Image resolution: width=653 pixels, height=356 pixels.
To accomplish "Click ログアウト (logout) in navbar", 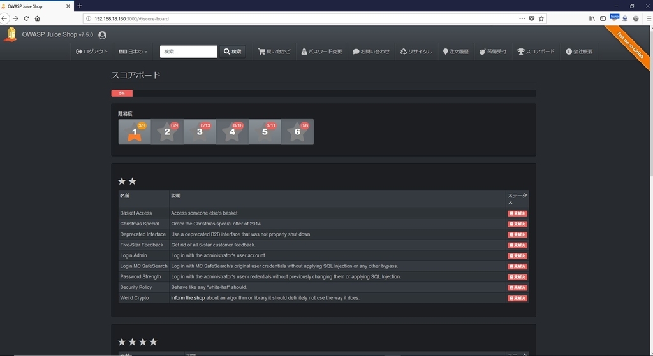I will (x=92, y=52).
